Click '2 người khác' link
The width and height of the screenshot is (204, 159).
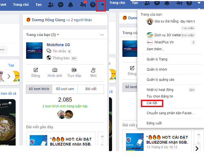81,20
